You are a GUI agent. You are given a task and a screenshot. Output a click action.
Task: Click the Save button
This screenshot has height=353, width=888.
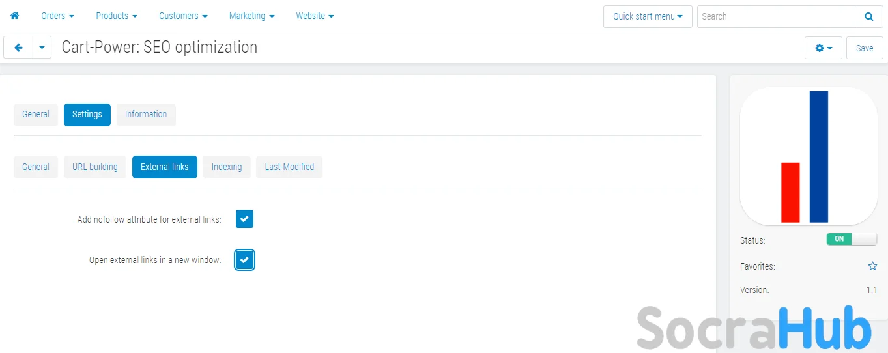865,48
